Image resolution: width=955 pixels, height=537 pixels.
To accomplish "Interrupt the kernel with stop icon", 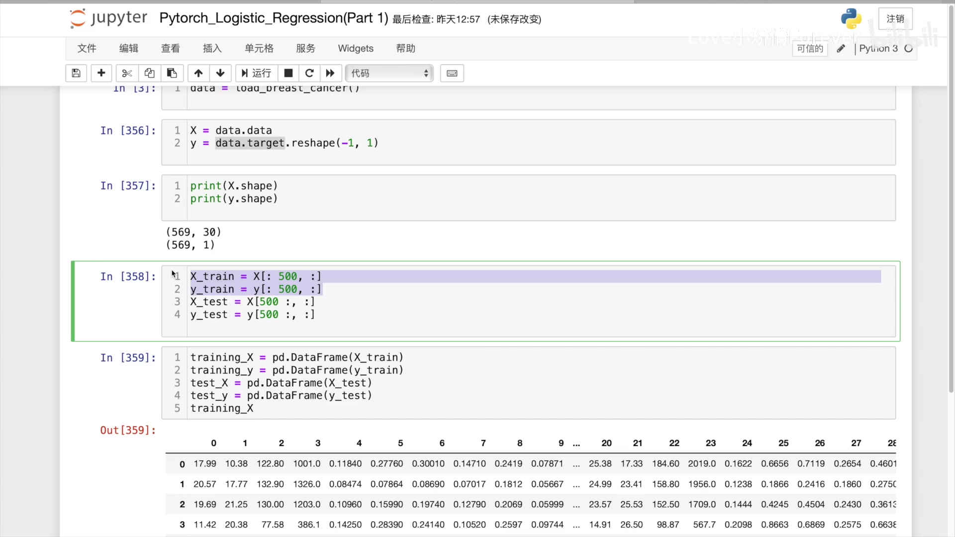I will [288, 73].
